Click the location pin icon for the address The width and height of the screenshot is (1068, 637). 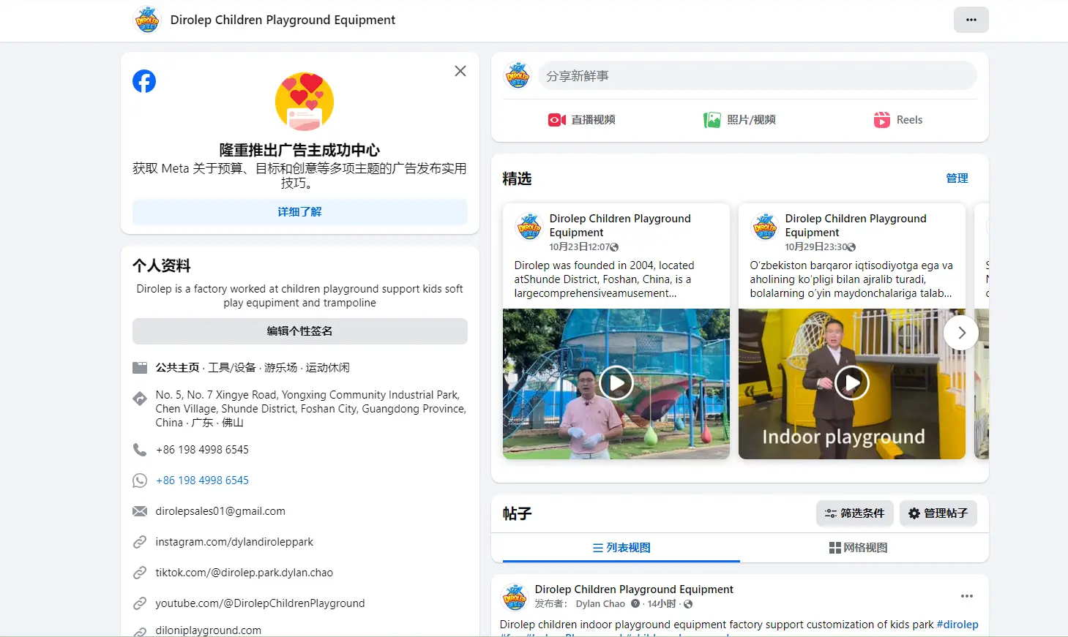pos(140,399)
